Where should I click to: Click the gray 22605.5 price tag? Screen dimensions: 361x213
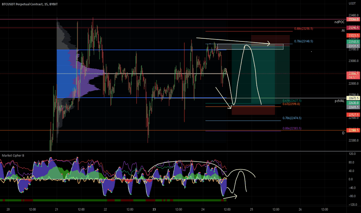[353, 107]
